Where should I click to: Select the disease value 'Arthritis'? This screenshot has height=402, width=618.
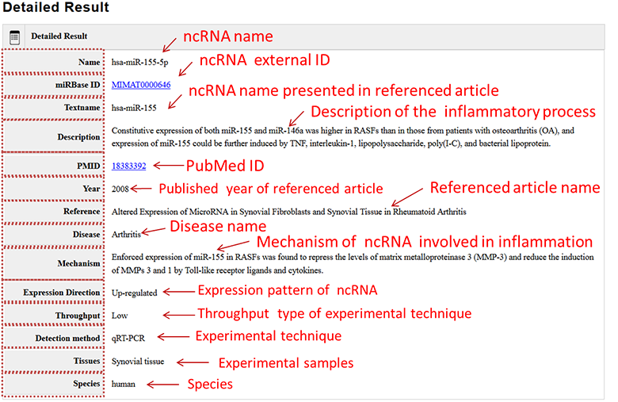click(126, 235)
